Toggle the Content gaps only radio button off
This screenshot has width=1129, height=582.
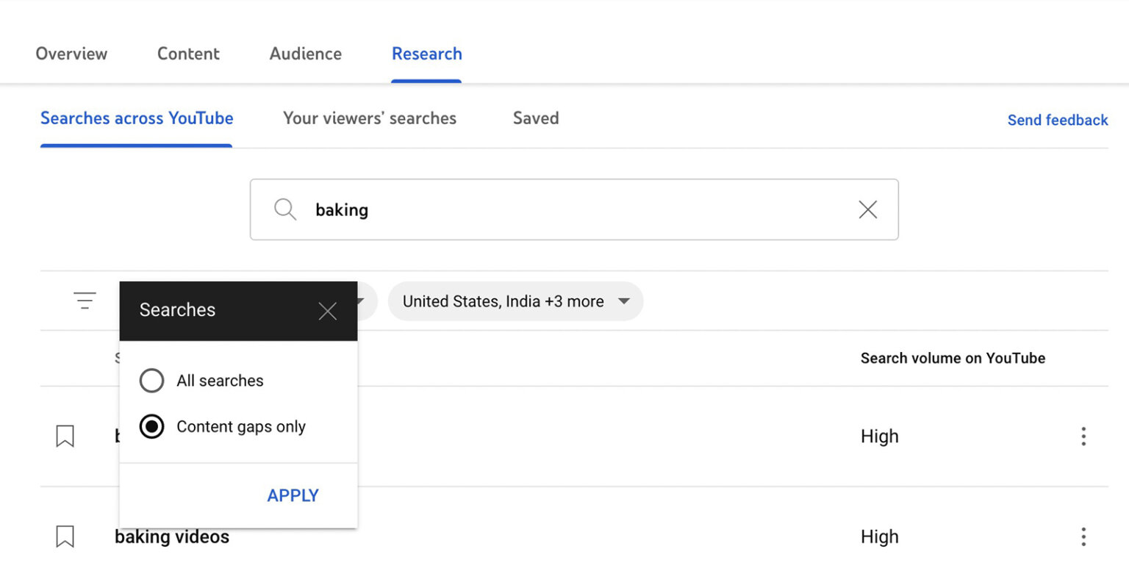[151, 426]
